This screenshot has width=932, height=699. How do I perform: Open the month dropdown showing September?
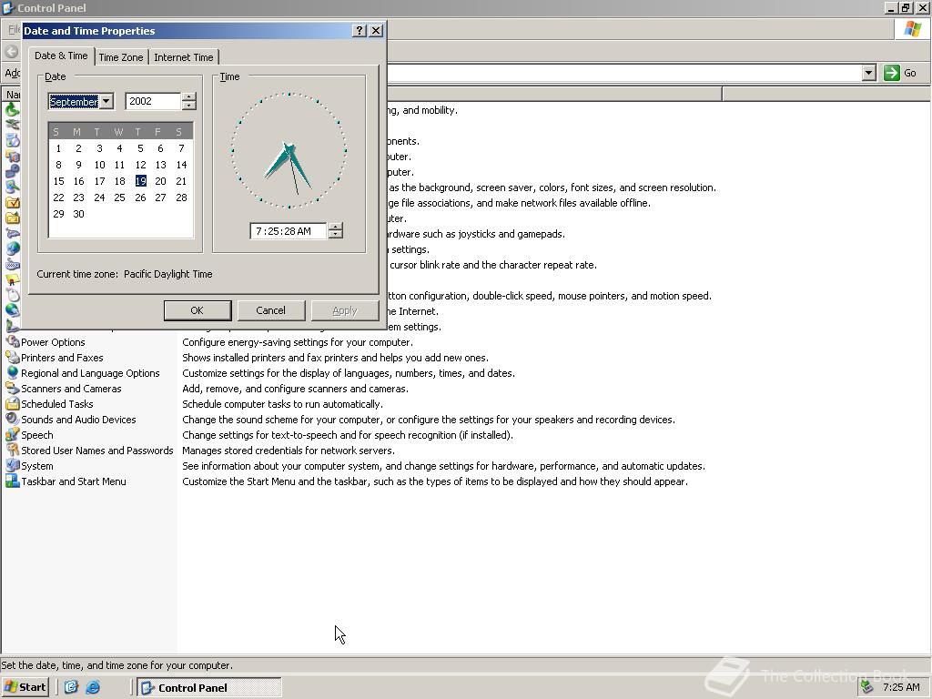click(x=106, y=102)
